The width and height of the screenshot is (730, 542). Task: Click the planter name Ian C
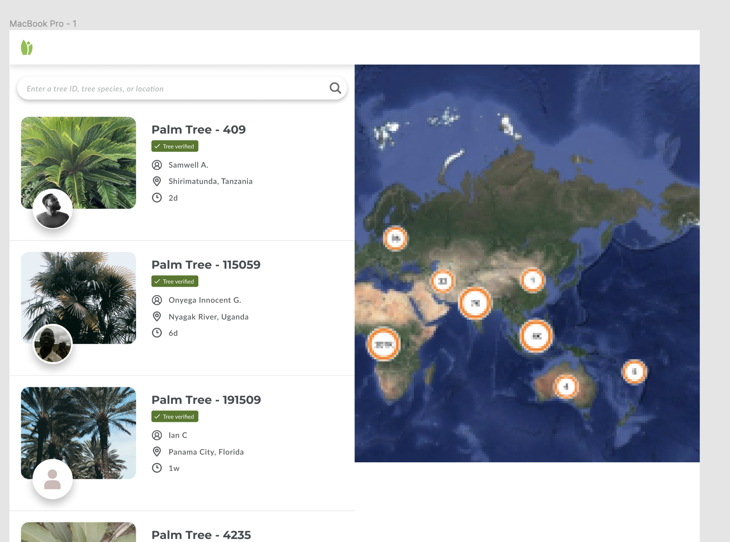[x=178, y=435]
